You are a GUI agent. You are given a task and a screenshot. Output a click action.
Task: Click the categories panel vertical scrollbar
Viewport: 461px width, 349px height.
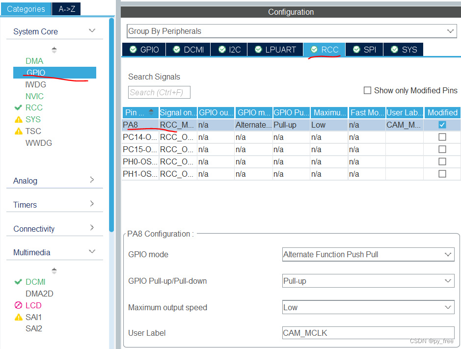(111, 125)
